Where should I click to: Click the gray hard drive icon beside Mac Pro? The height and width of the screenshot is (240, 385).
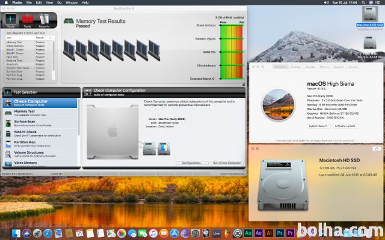click(149, 148)
